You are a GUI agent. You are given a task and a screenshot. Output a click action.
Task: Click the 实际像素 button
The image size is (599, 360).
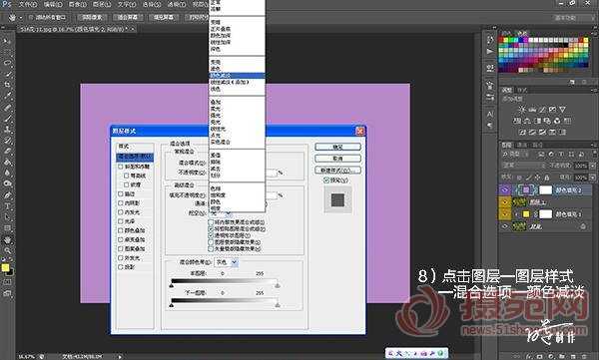(x=93, y=18)
